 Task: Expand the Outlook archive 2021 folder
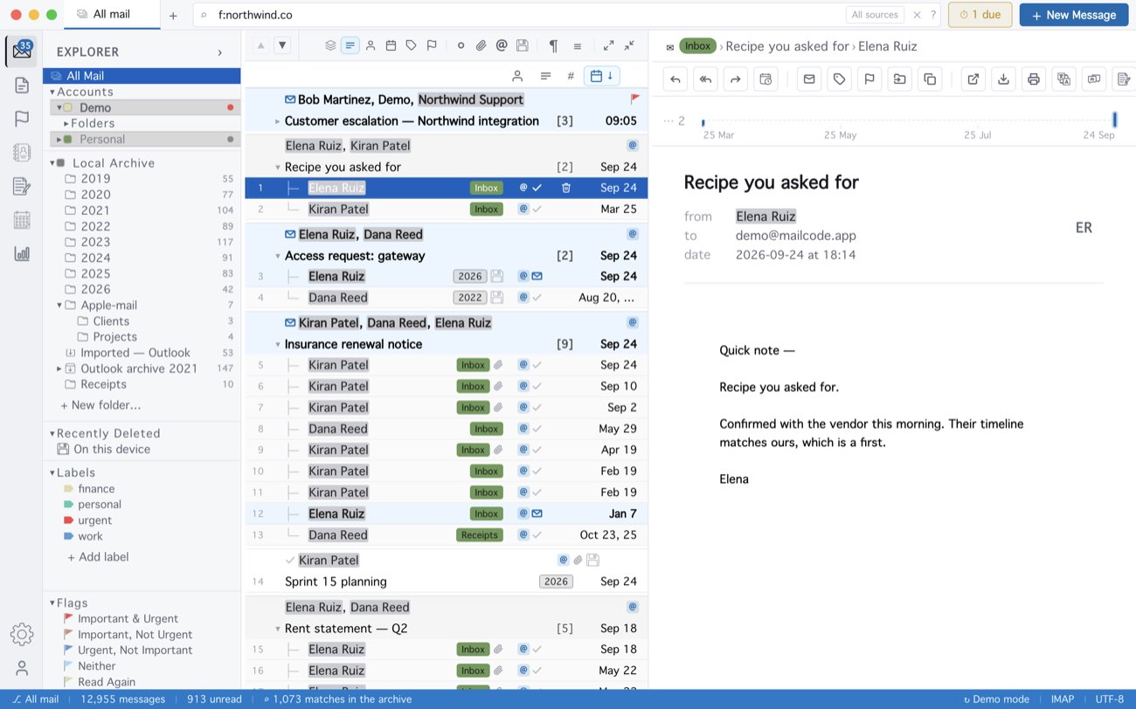click(x=59, y=368)
